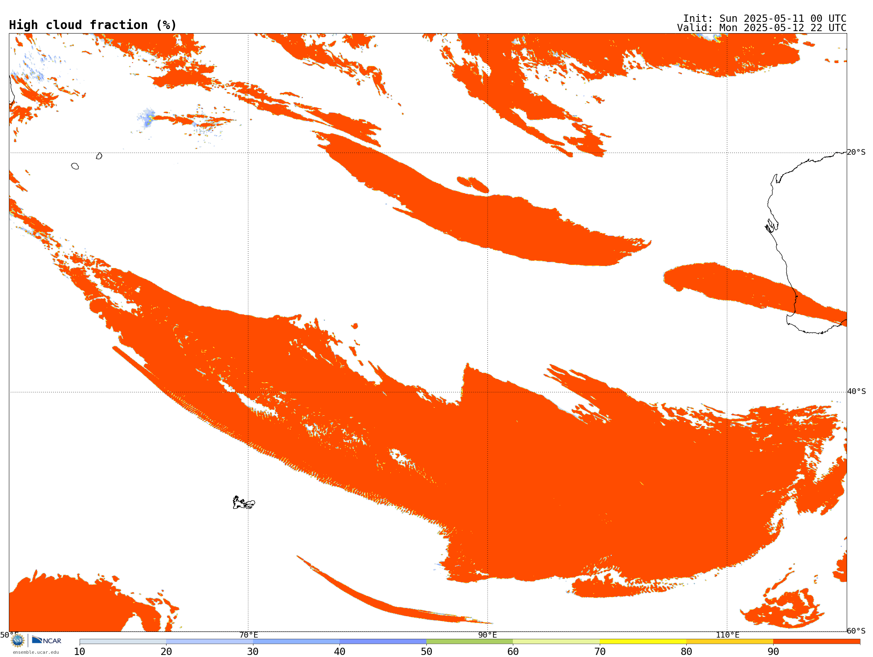Click the Shark Bay coastline on Western Australia

click(772, 225)
